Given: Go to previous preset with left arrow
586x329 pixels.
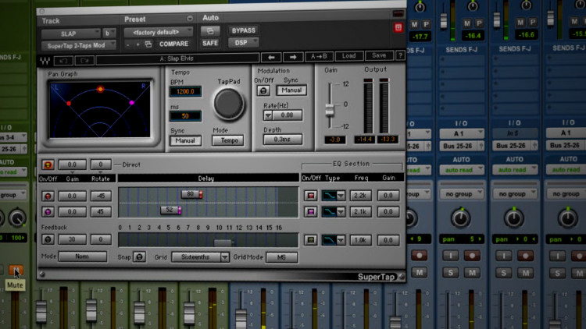Looking at the screenshot, I should tap(271, 57).
